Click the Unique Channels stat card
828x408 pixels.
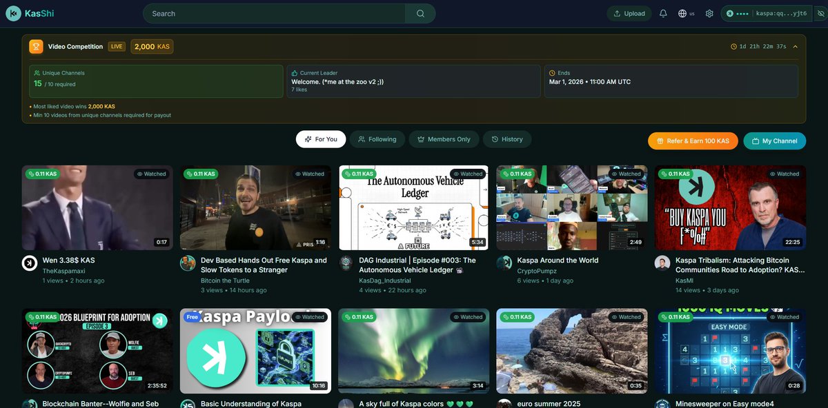[x=156, y=81]
